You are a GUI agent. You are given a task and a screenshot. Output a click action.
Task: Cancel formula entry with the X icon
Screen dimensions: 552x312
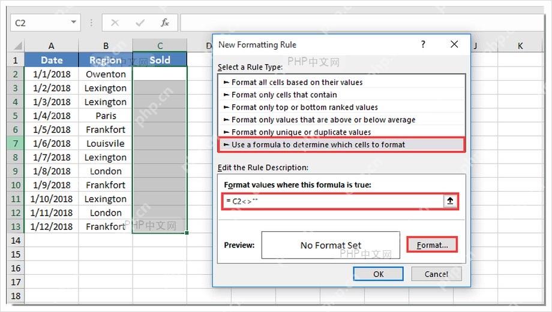[x=115, y=23]
